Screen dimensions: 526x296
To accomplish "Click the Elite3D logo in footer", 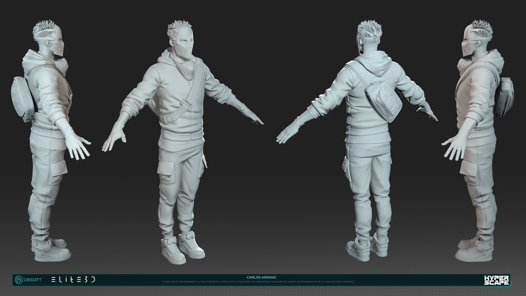I will 73,280.
